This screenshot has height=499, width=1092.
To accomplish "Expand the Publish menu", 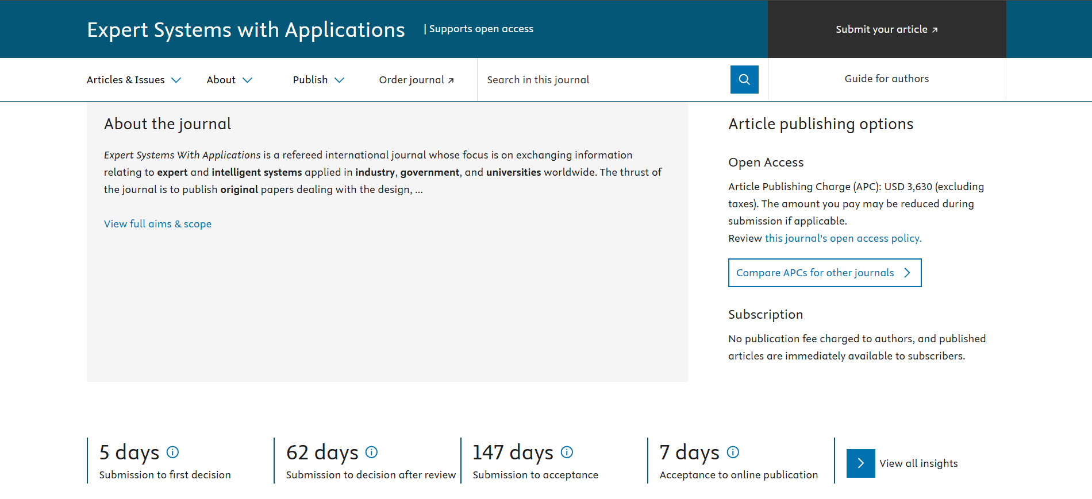I will (x=318, y=80).
